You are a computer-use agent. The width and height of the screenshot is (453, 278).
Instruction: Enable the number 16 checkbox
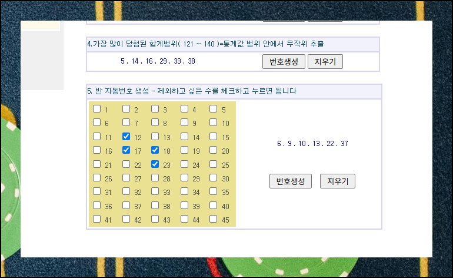tap(97, 150)
